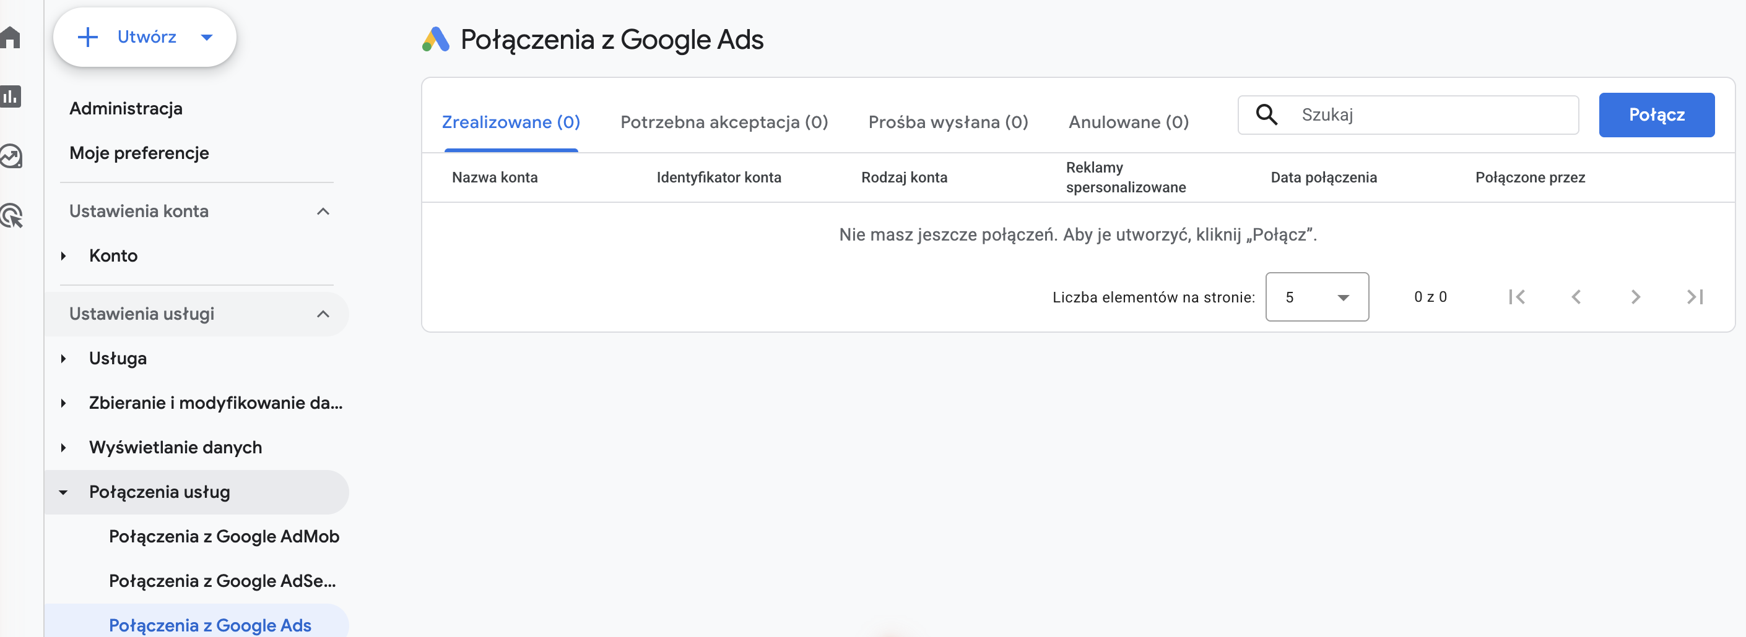This screenshot has height=637, width=1746.
Task: Switch to Prośba wysłana (0) tab
Action: coord(949,122)
